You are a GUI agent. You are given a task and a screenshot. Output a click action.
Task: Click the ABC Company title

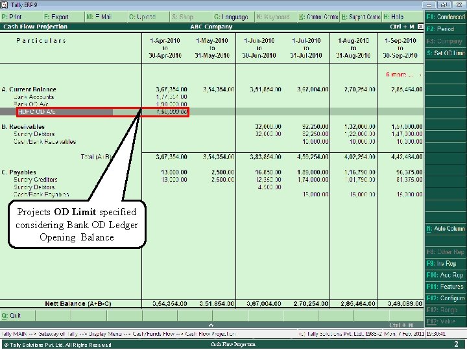click(211, 27)
